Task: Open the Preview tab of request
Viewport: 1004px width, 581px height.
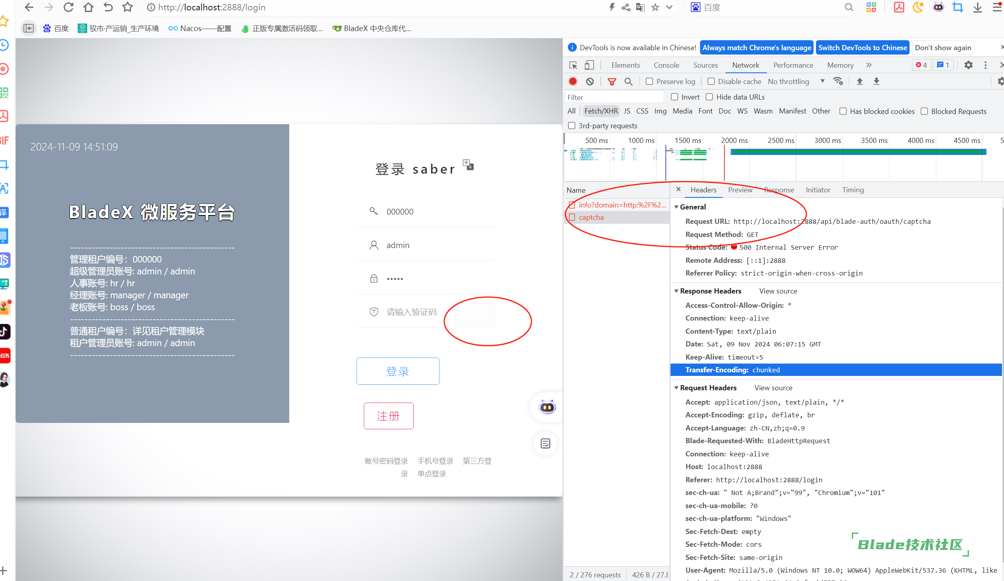Action: coord(740,190)
